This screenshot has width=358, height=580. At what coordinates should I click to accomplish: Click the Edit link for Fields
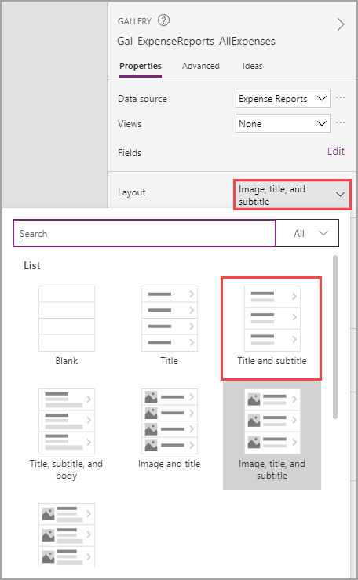pos(336,151)
